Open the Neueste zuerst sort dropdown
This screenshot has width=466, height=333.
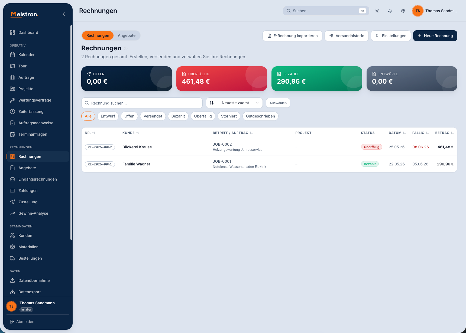[234, 103]
